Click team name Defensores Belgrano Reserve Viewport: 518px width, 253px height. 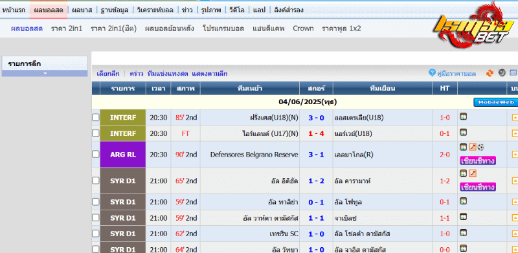click(x=254, y=155)
